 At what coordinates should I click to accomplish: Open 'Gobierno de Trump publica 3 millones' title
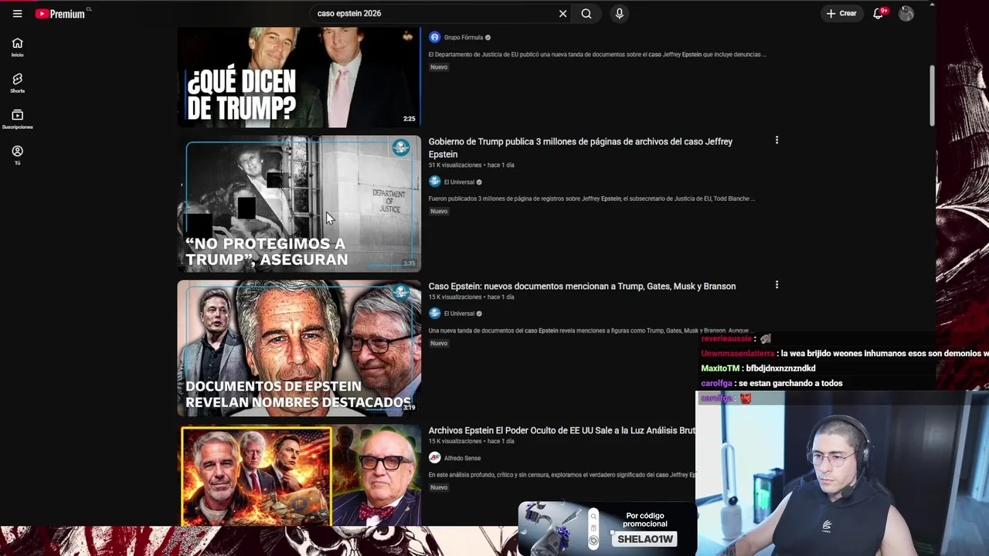tap(580, 147)
